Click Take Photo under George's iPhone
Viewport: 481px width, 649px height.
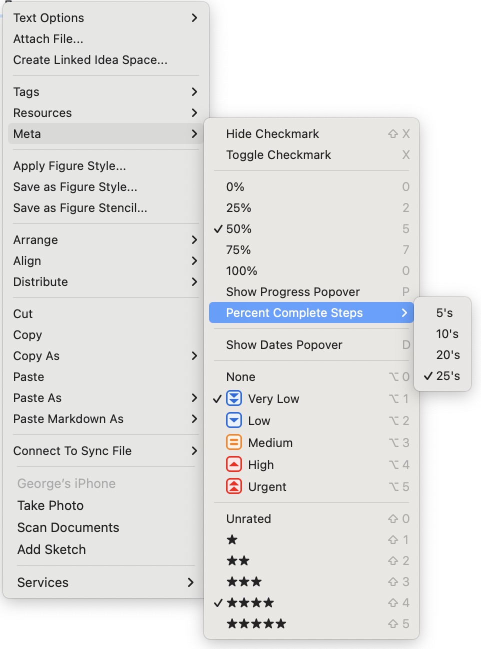(50, 505)
